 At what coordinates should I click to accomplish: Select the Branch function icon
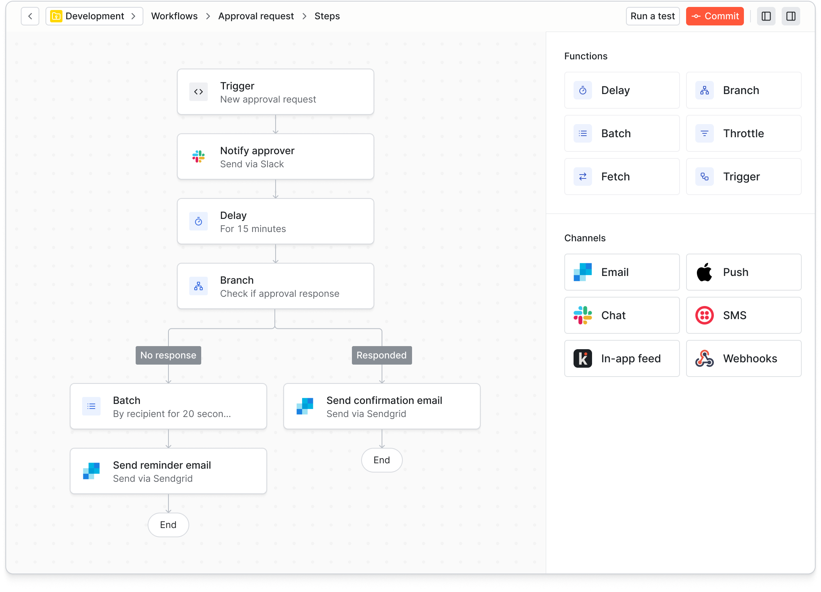[x=705, y=90]
